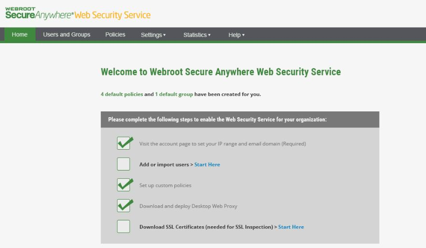Click the Help dropdown arrow icon

pos(243,35)
